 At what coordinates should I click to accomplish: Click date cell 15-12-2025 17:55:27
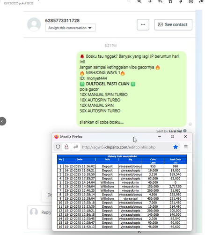(x=80, y=178)
